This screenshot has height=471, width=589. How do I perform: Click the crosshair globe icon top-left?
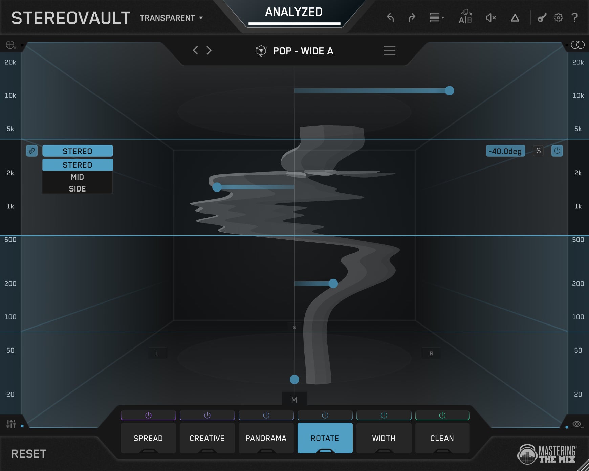click(10, 45)
